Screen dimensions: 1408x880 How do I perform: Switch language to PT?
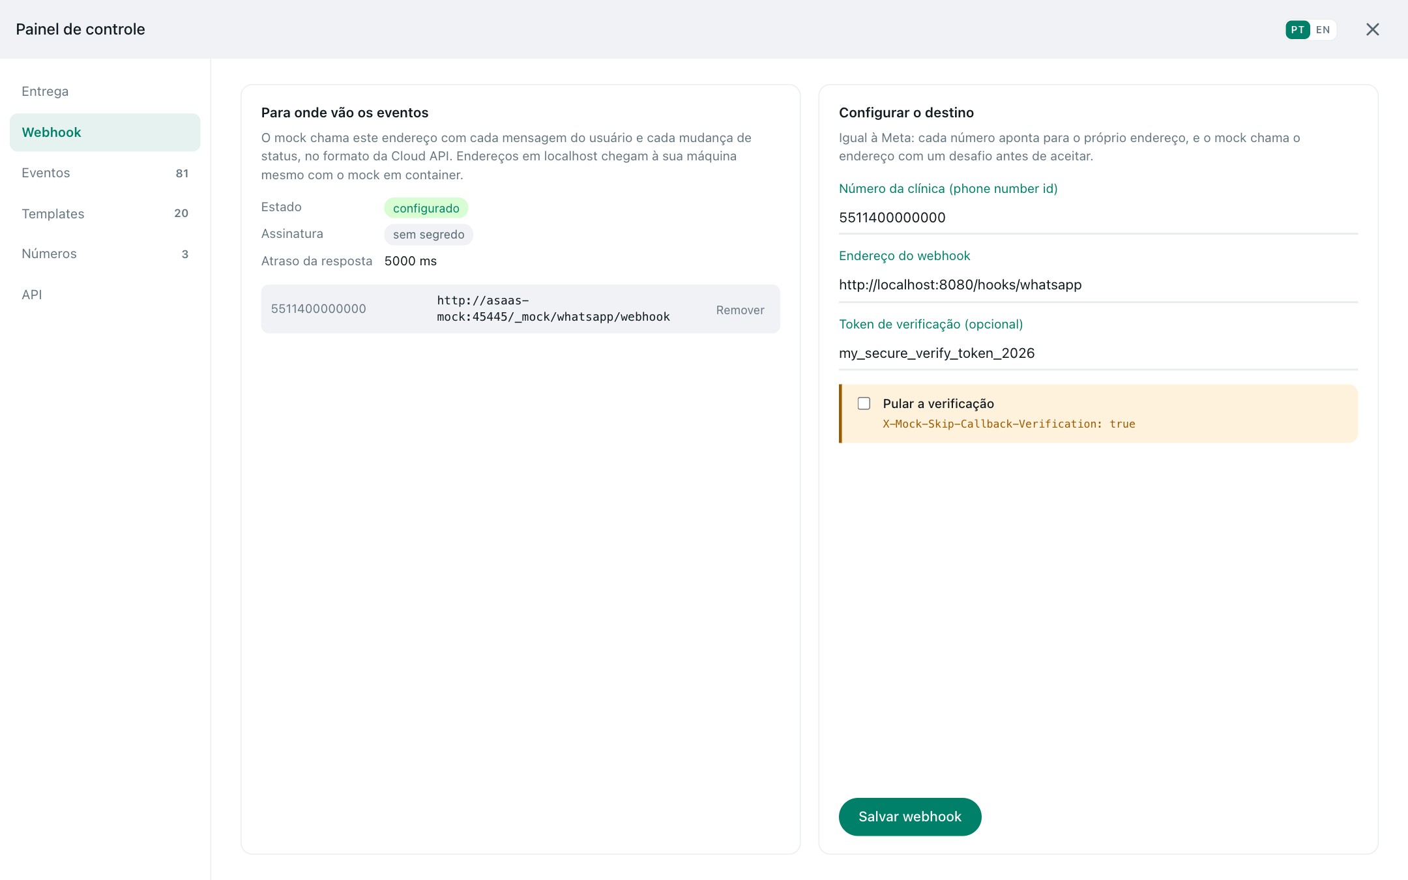[x=1297, y=29]
